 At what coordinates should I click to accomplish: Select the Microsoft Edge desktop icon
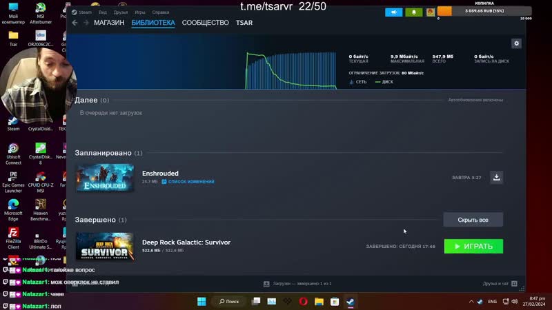click(13, 210)
